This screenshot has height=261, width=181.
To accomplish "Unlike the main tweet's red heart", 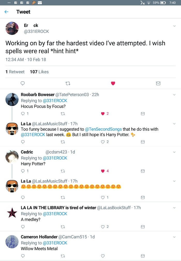I will [113, 83].
